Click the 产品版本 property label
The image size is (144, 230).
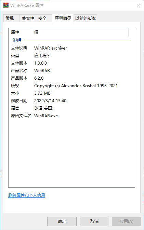(x=19, y=78)
